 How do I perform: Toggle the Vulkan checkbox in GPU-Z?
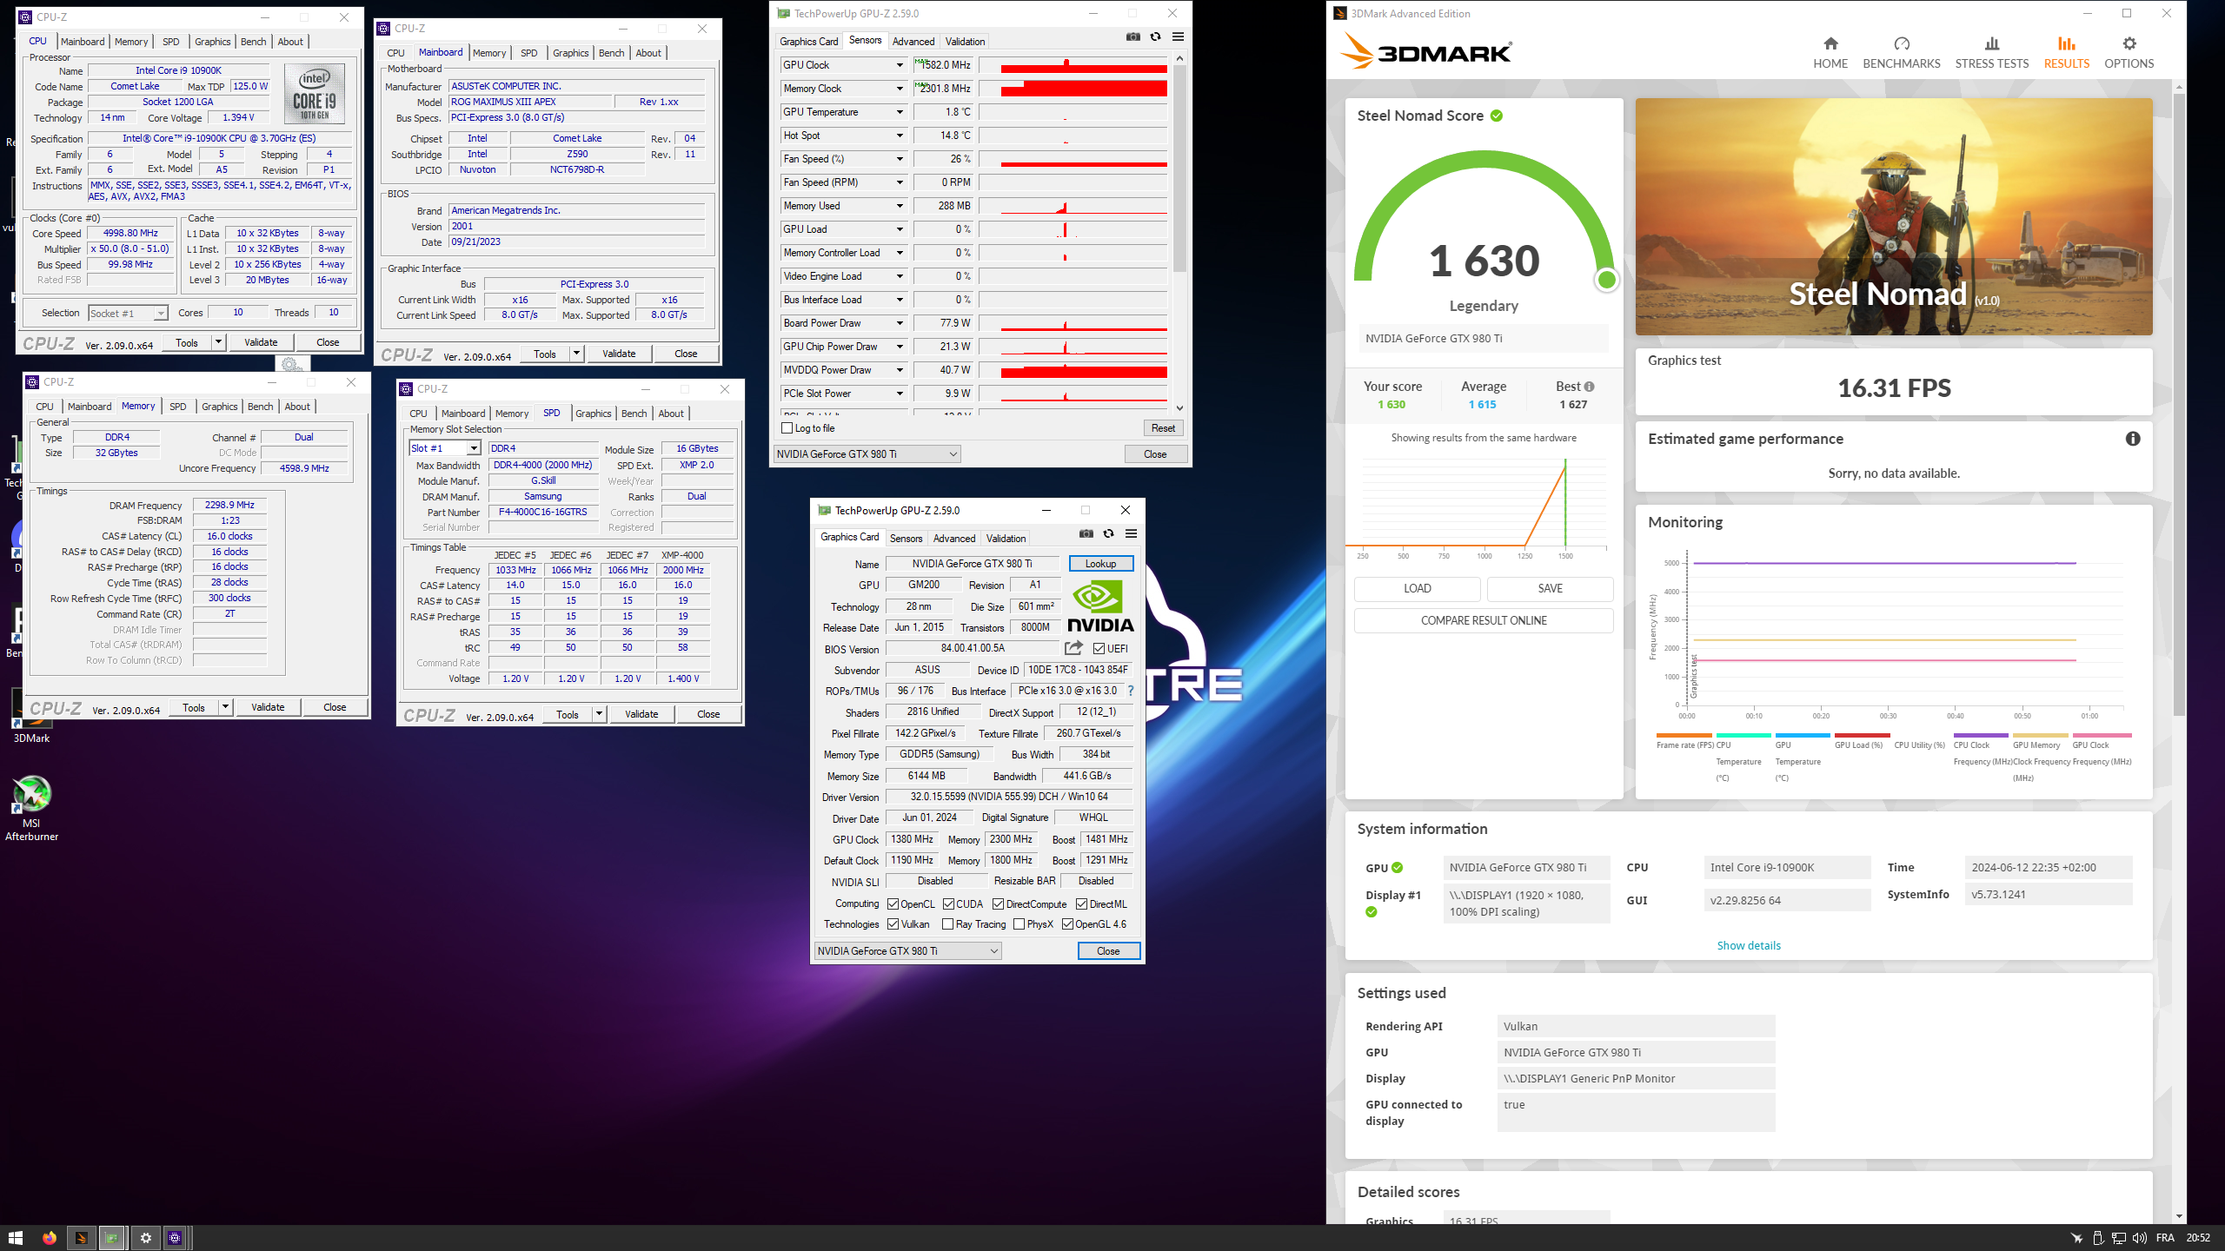[893, 924]
